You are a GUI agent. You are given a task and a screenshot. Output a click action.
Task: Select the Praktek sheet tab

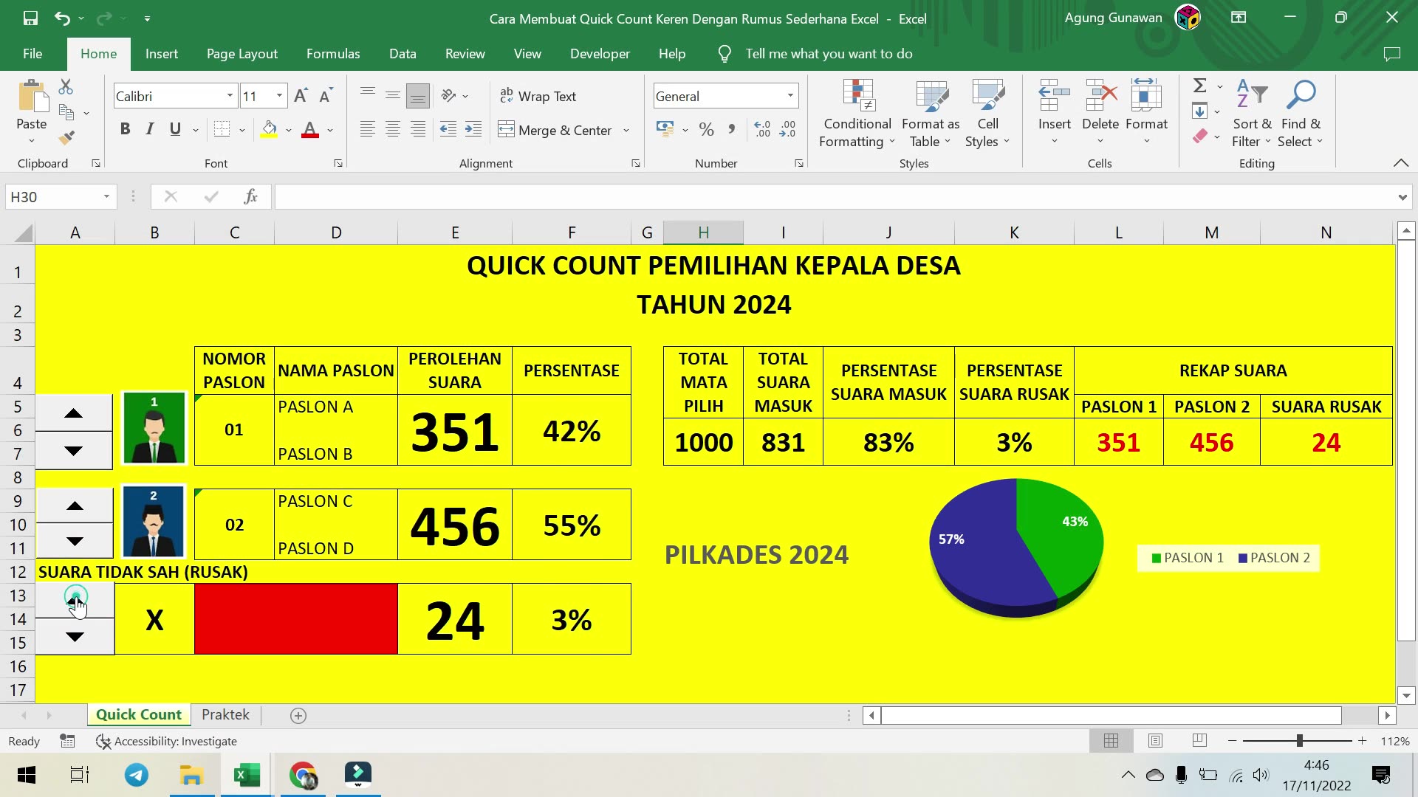[225, 714]
